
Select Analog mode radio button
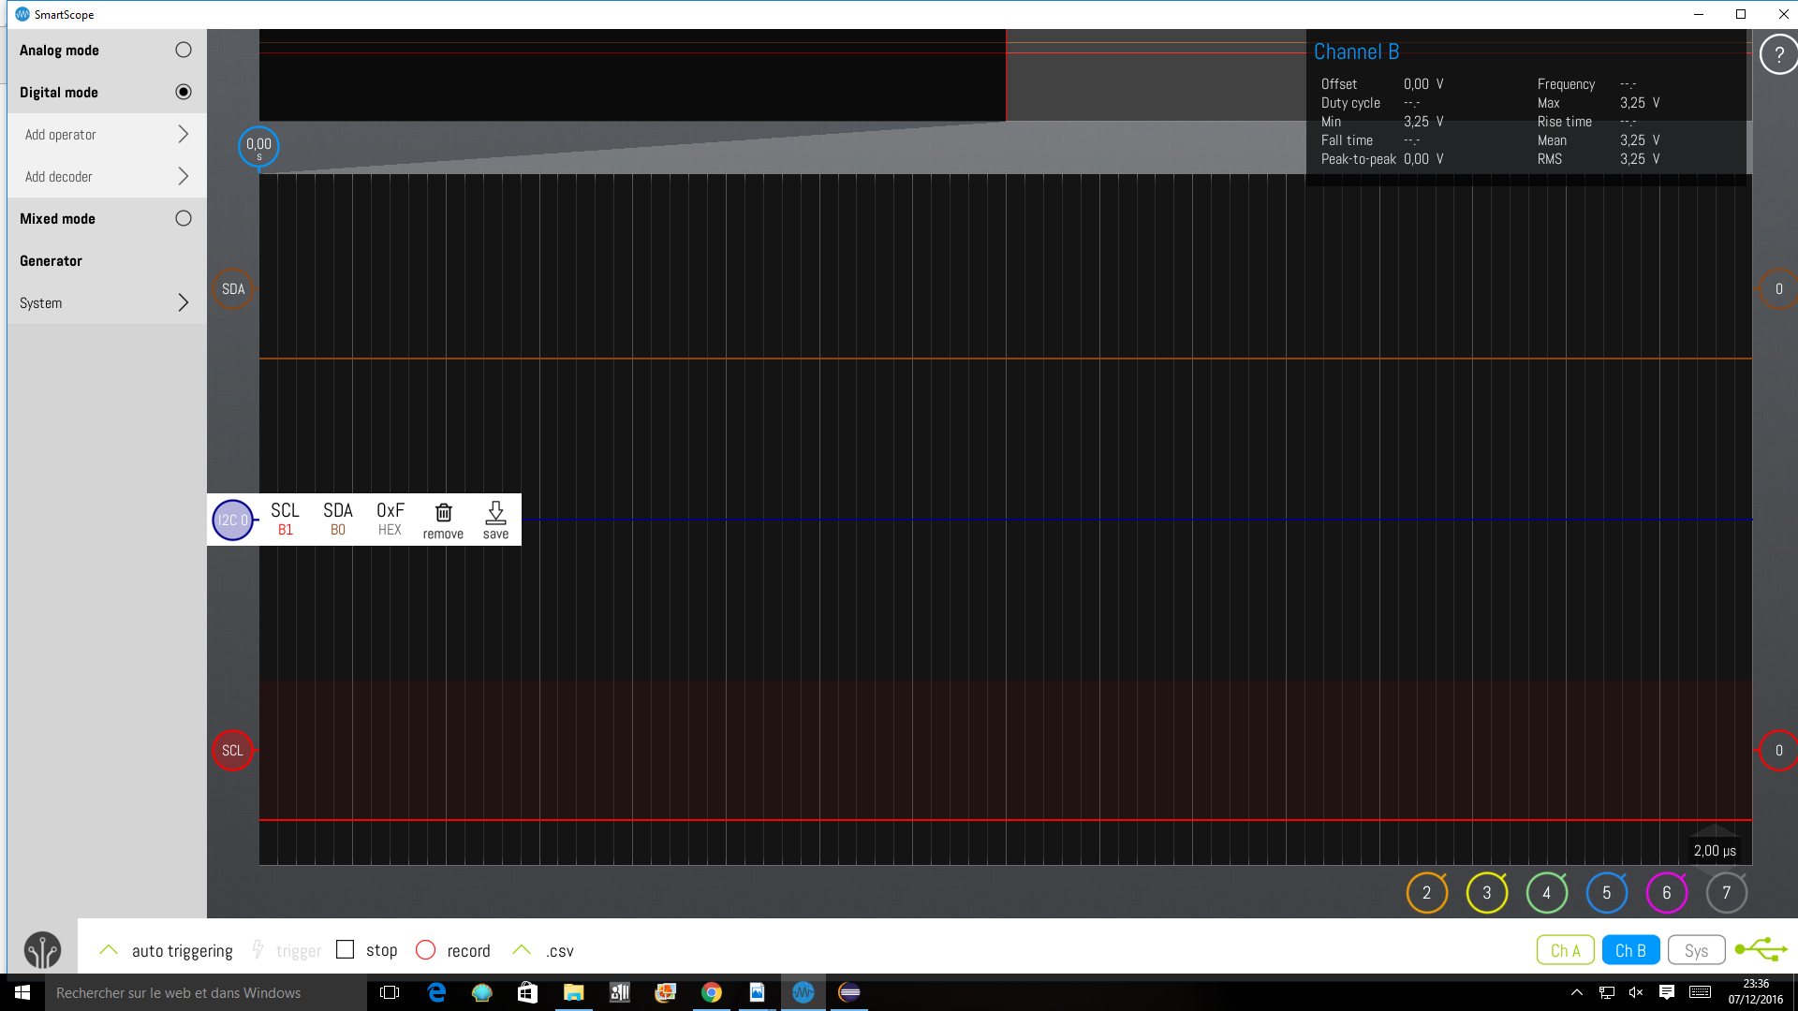[184, 50]
